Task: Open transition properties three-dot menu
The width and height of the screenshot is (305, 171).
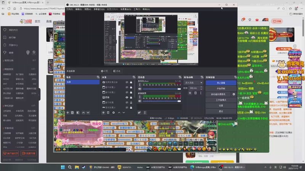Action: (201, 93)
